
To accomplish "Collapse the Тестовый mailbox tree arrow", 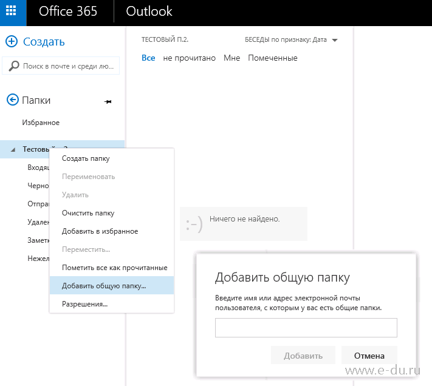I will point(13,149).
